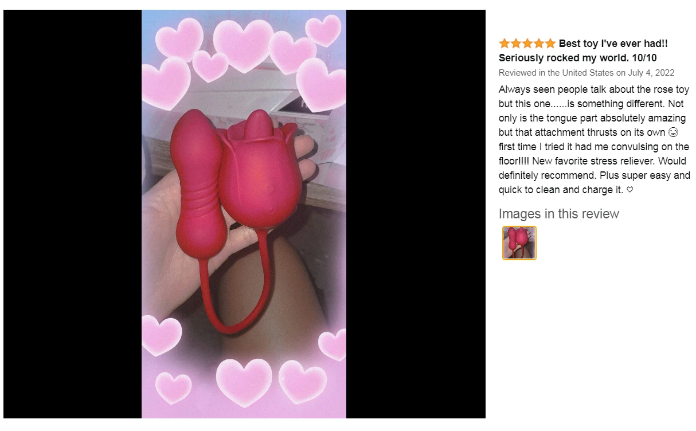Viewport: 696px width, 431px height.
Task: Click "Seriously rocked my world. 10/10" headline
Action: [578, 58]
